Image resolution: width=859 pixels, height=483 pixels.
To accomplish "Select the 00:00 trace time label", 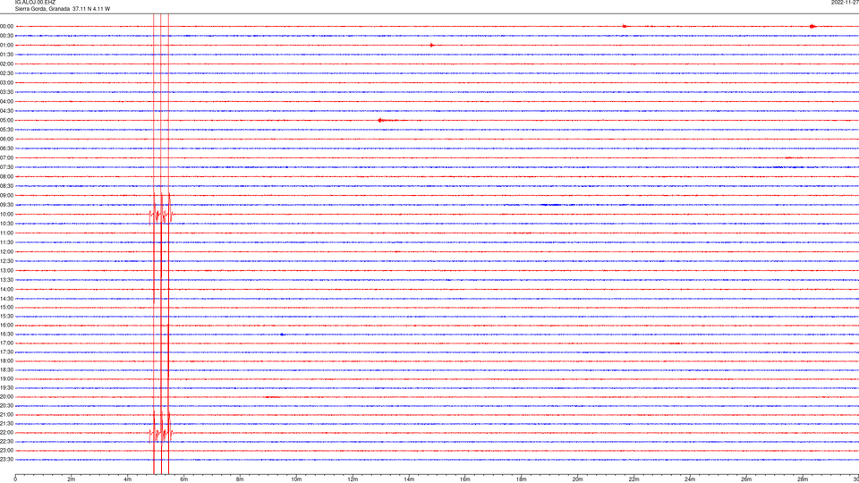I will (x=6, y=26).
